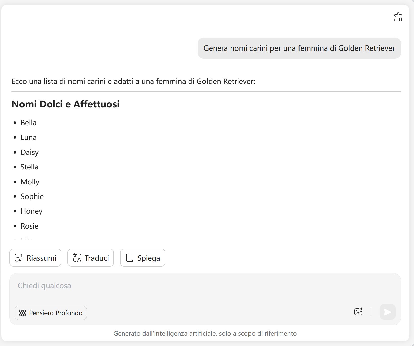Screen dimensions: 414x346
Task: Click the Nomi Dolci e Affettuosi heading
Action: [65, 104]
